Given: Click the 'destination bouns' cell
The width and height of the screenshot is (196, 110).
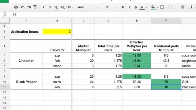Looking at the screenshot, I should click(26, 31).
